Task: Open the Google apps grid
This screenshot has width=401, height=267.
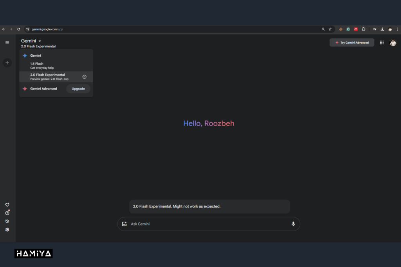Action: coord(381,42)
